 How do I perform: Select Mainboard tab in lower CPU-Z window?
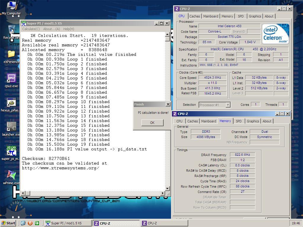click(209, 121)
